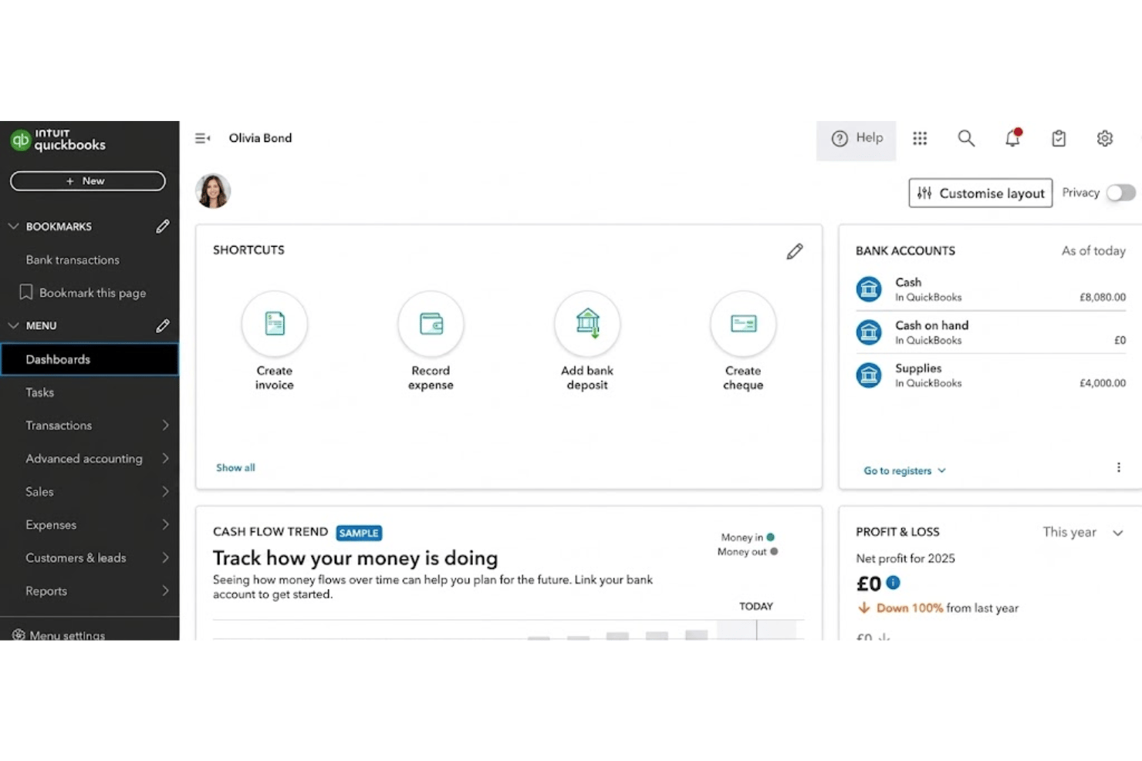Collapse the BOOKMARKS section chevron
This screenshot has height=761, width=1142.
pyautogui.click(x=13, y=226)
